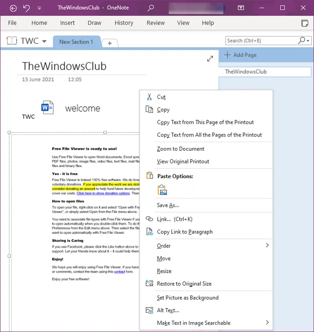Click the Copy Link to Paragraph icon

click(149, 232)
